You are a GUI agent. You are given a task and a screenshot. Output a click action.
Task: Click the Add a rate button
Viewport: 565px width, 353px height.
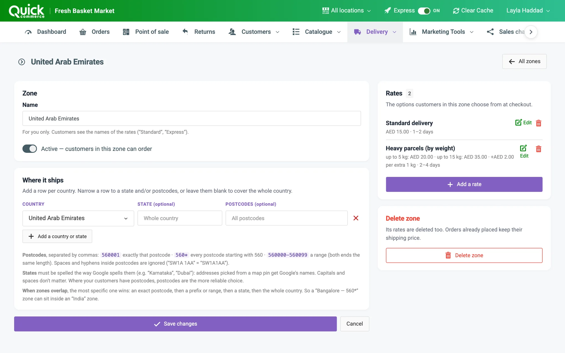pyautogui.click(x=464, y=184)
